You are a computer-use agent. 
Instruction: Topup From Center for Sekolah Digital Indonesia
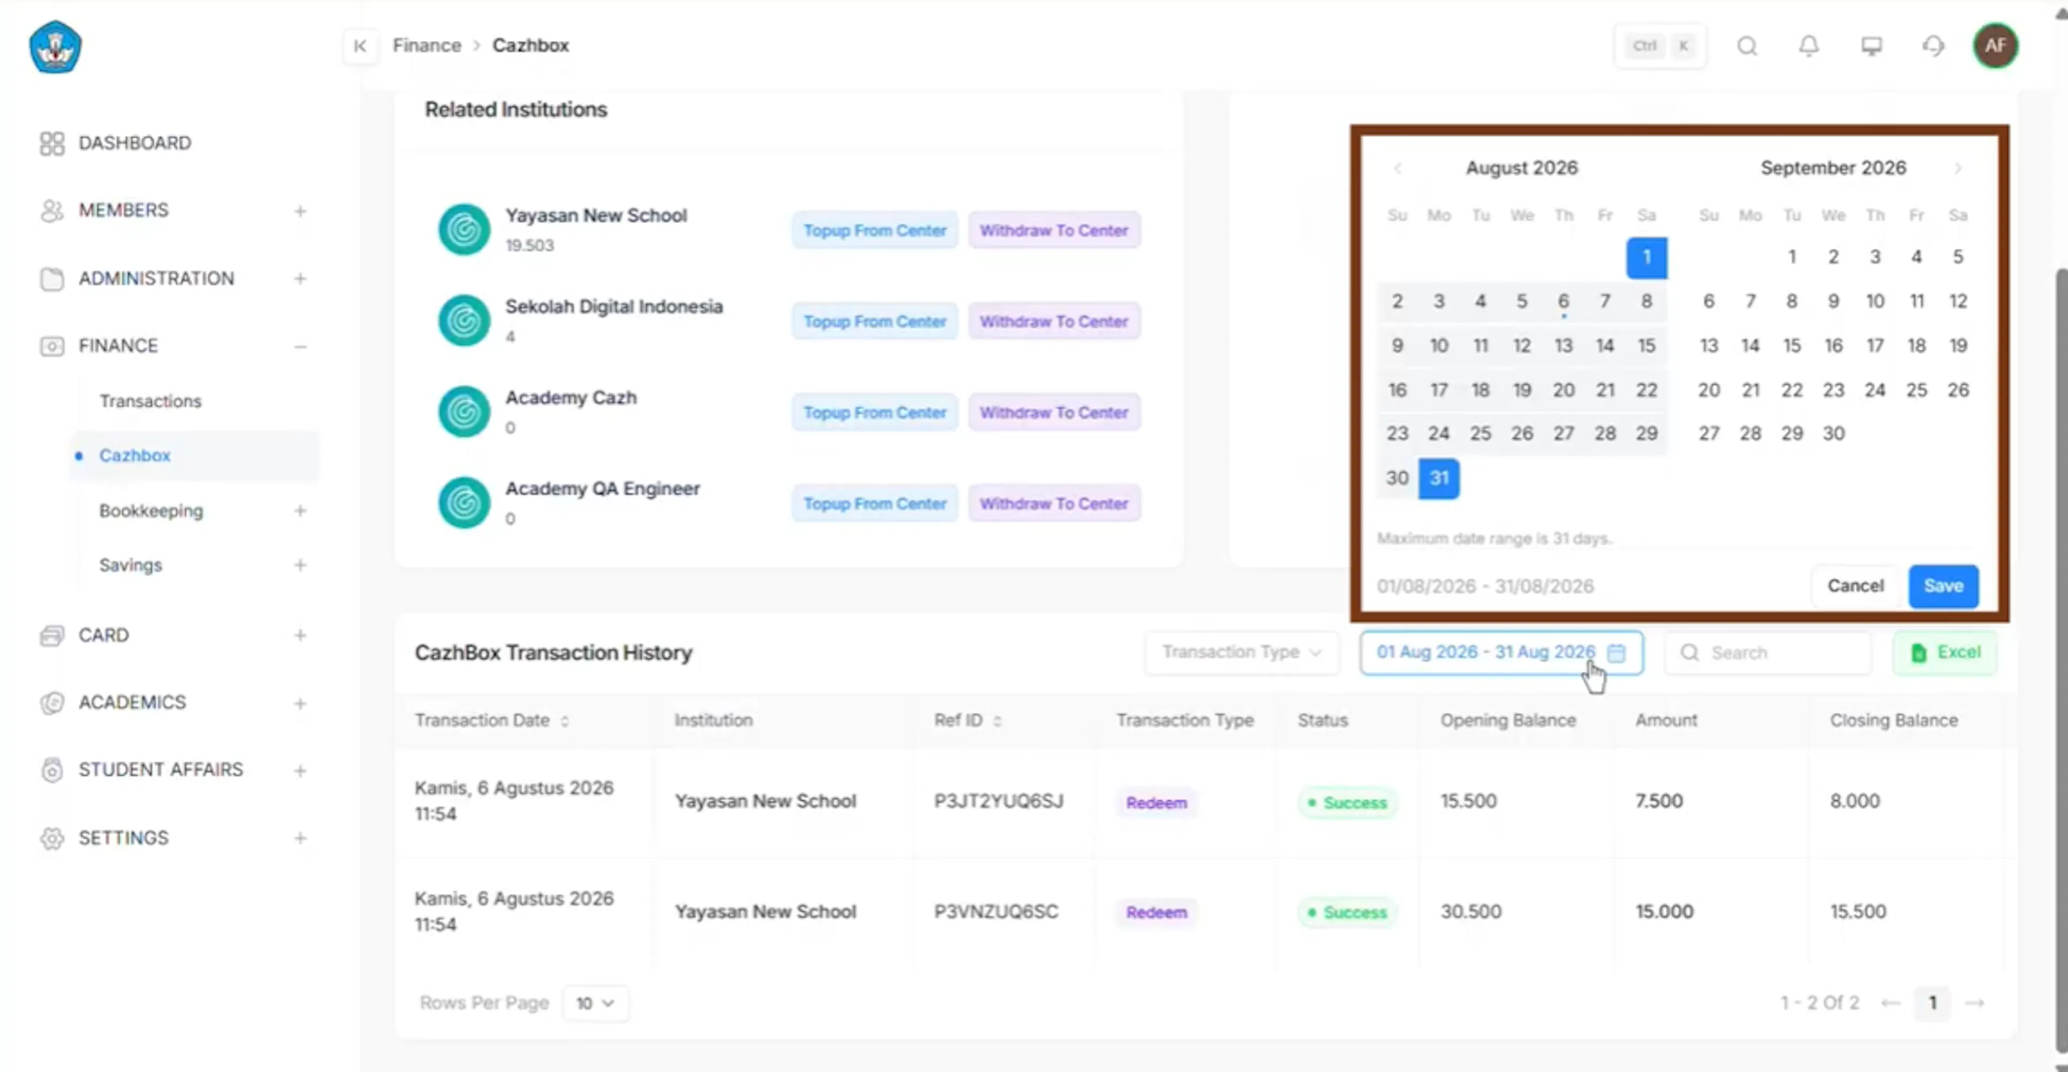click(875, 322)
